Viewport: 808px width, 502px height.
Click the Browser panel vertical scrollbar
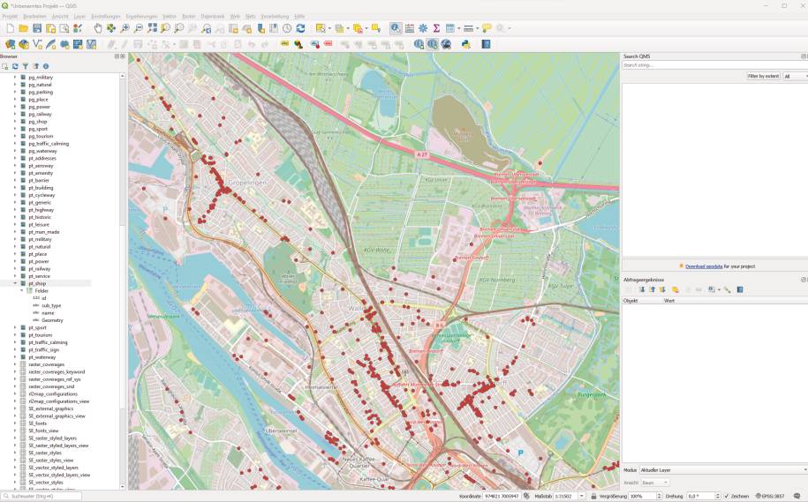[122, 281]
